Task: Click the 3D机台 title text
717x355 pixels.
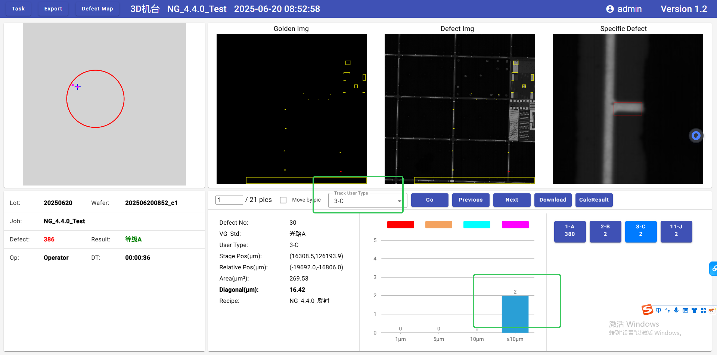Action: pos(145,9)
